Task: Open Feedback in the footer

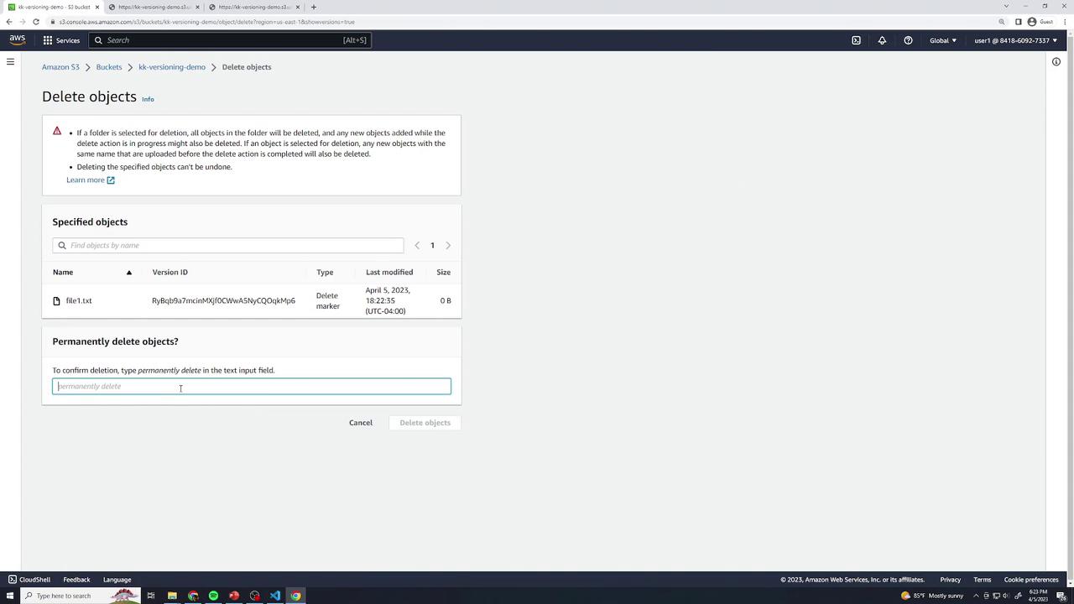Action: 76,580
